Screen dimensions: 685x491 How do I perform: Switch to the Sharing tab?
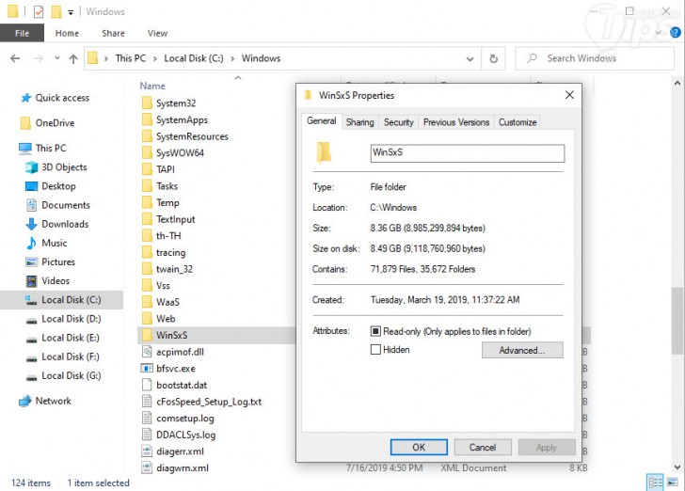click(x=360, y=122)
